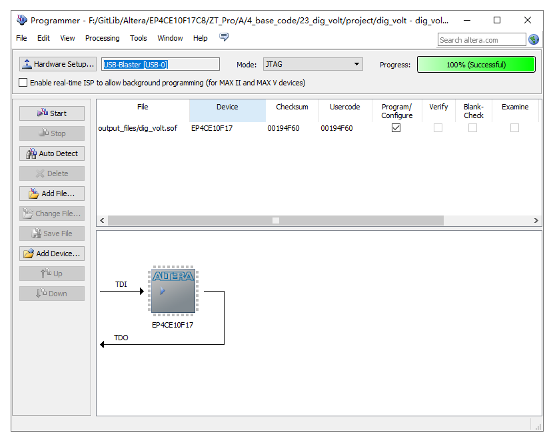Image resolution: width=553 pixels, height=441 pixels.
Task: Move the selected entry Down
Action: pyautogui.click(x=52, y=294)
